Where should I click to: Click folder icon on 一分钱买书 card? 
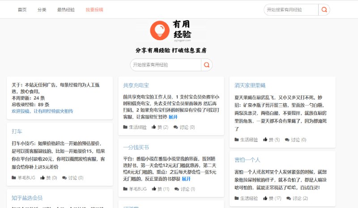click(125, 189)
